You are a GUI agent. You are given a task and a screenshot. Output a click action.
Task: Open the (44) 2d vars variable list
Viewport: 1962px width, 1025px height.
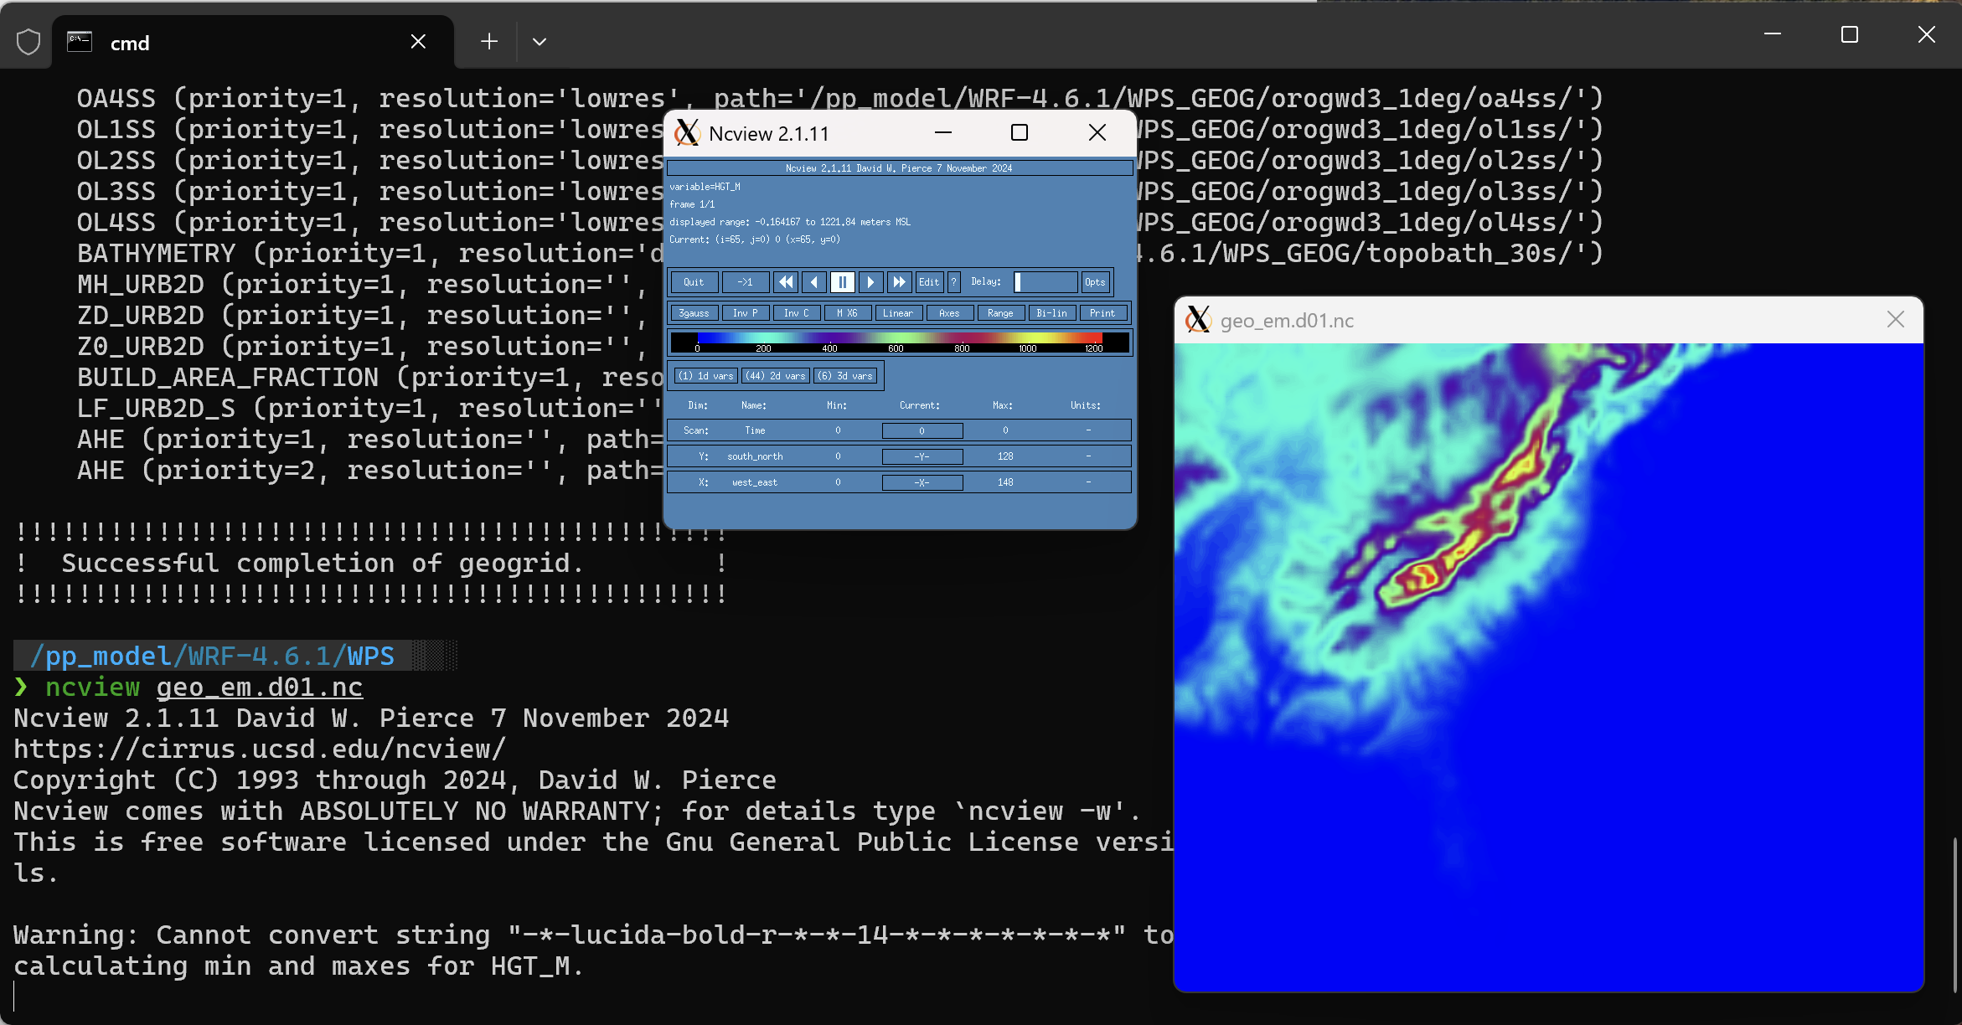pos(775,375)
